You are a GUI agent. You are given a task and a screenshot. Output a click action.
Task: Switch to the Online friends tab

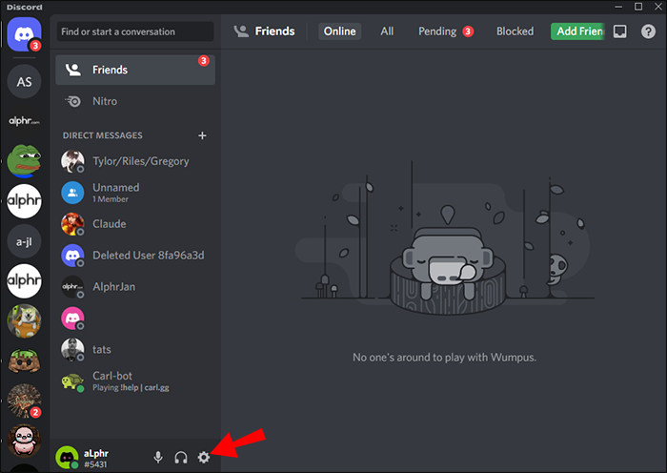click(x=339, y=31)
